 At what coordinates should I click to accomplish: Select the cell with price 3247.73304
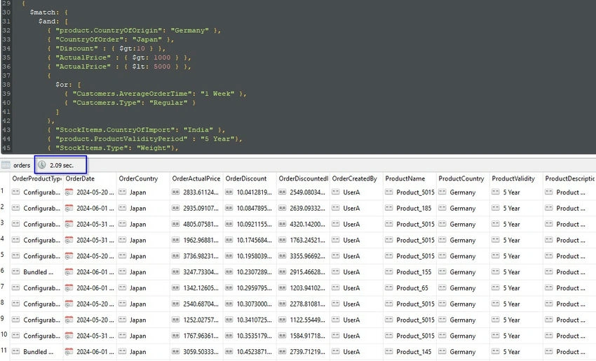tap(196, 272)
